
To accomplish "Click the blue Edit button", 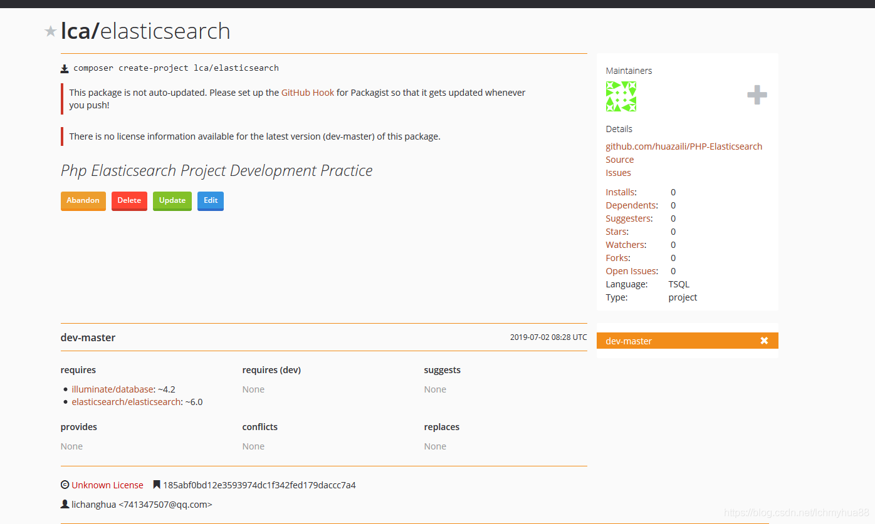I will click(x=211, y=201).
